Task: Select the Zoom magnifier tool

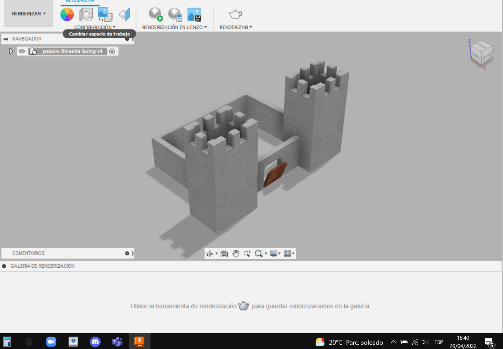Action: pyautogui.click(x=247, y=253)
